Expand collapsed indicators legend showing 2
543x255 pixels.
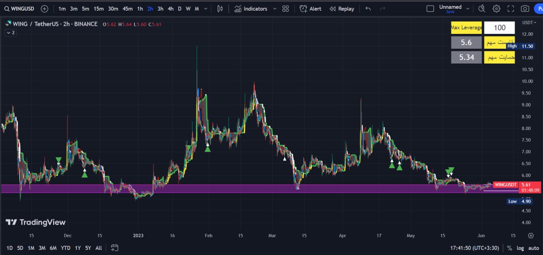[x=10, y=33]
